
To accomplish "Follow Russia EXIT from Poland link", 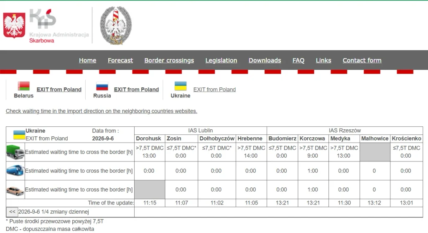I will click(x=137, y=90).
